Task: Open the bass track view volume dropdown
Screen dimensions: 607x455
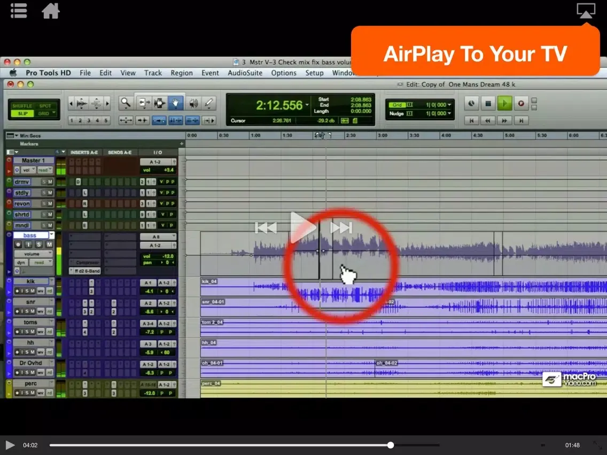Action: pos(33,254)
